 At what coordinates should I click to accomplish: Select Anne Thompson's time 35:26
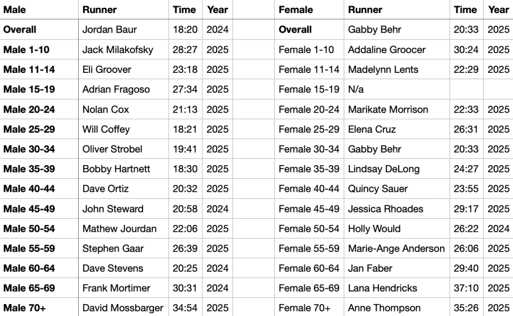coord(465,308)
